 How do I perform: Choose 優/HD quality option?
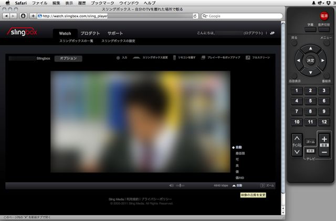[x=239, y=178]
